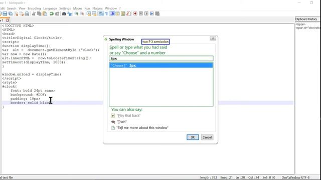Screen dimensions: 321x180
Task: Click the Cut scissors icon
Action: pyautogui.click(x=34, y=13)
